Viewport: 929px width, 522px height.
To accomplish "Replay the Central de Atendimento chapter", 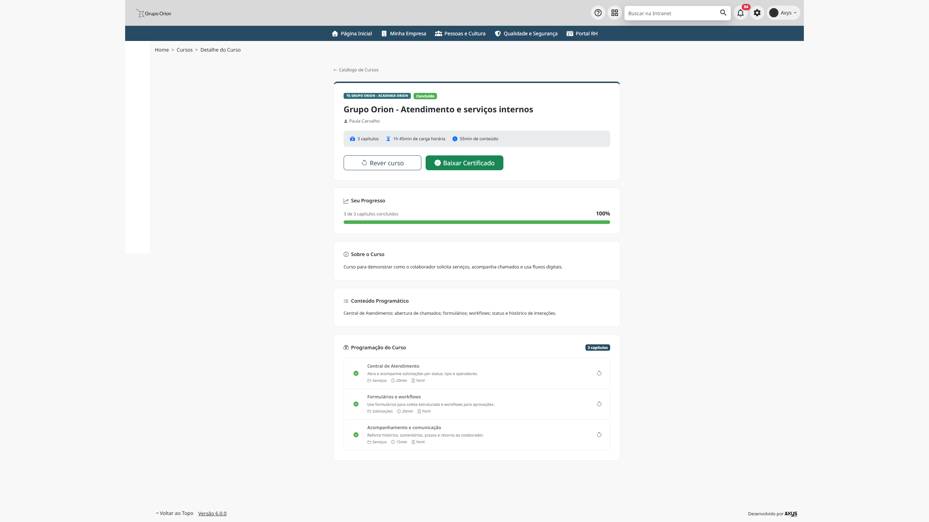I will 599,373.
